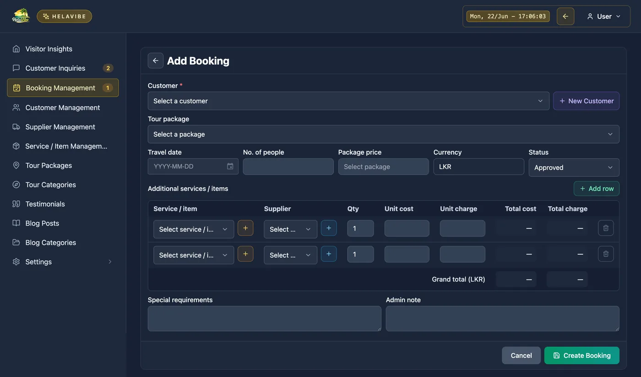Click the HelaVibe palm tree logo
The image size is (641, 377).
point(21,16)
